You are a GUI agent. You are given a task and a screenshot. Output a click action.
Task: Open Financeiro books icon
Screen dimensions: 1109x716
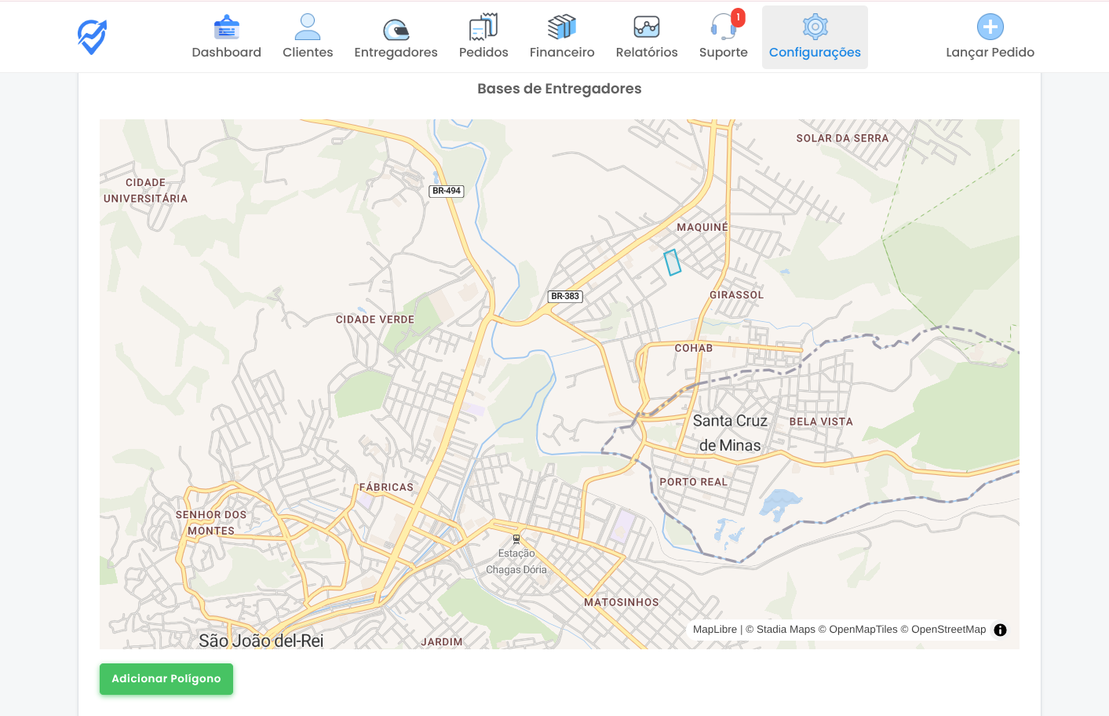click(x=562, y=27)
